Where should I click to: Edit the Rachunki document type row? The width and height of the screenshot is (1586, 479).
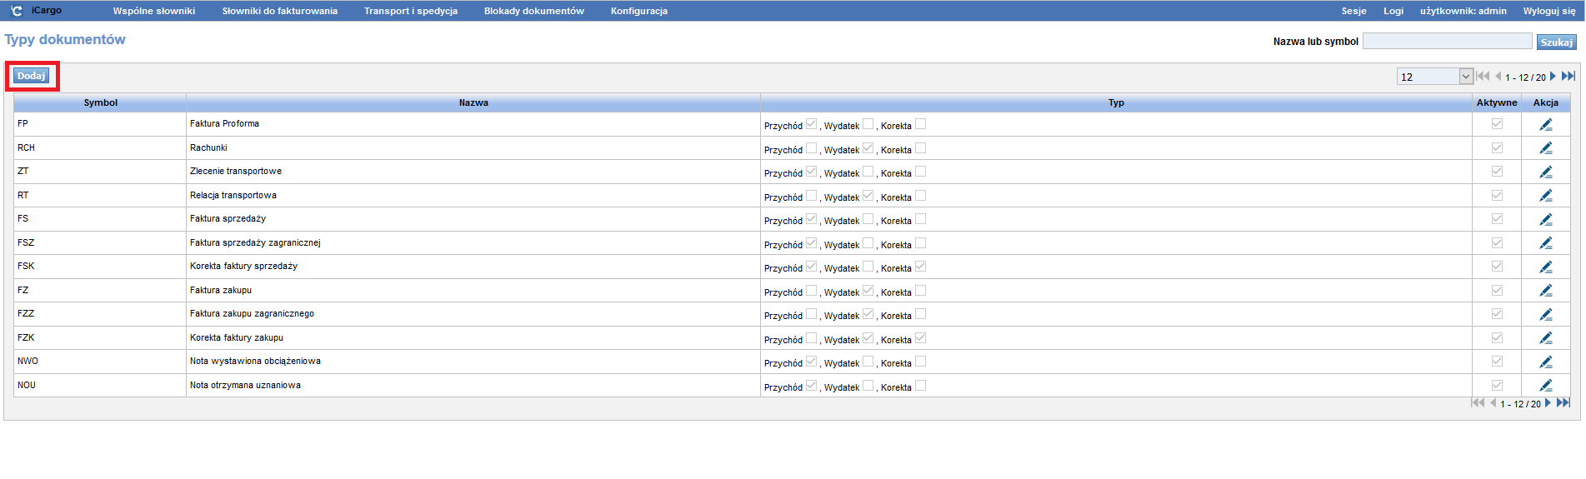pos(1545,148)
